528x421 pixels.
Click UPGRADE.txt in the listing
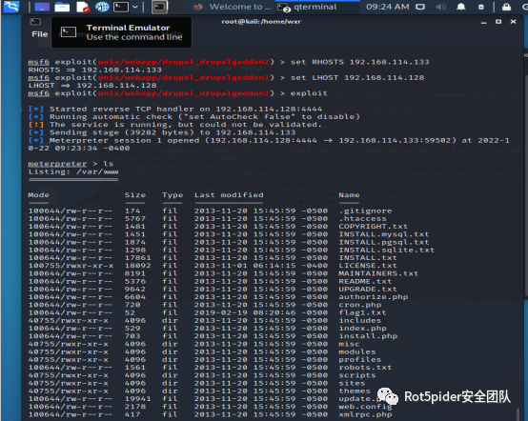(x=368, y=289)
